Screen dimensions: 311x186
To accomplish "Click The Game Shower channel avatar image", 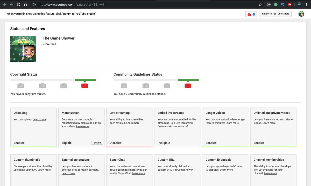I will (23, 49).
